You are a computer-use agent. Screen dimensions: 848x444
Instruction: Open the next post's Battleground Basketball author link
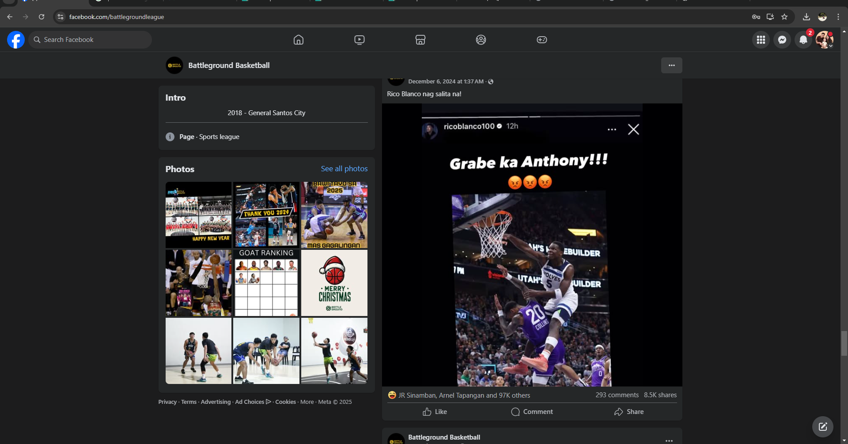coord(444,437)
